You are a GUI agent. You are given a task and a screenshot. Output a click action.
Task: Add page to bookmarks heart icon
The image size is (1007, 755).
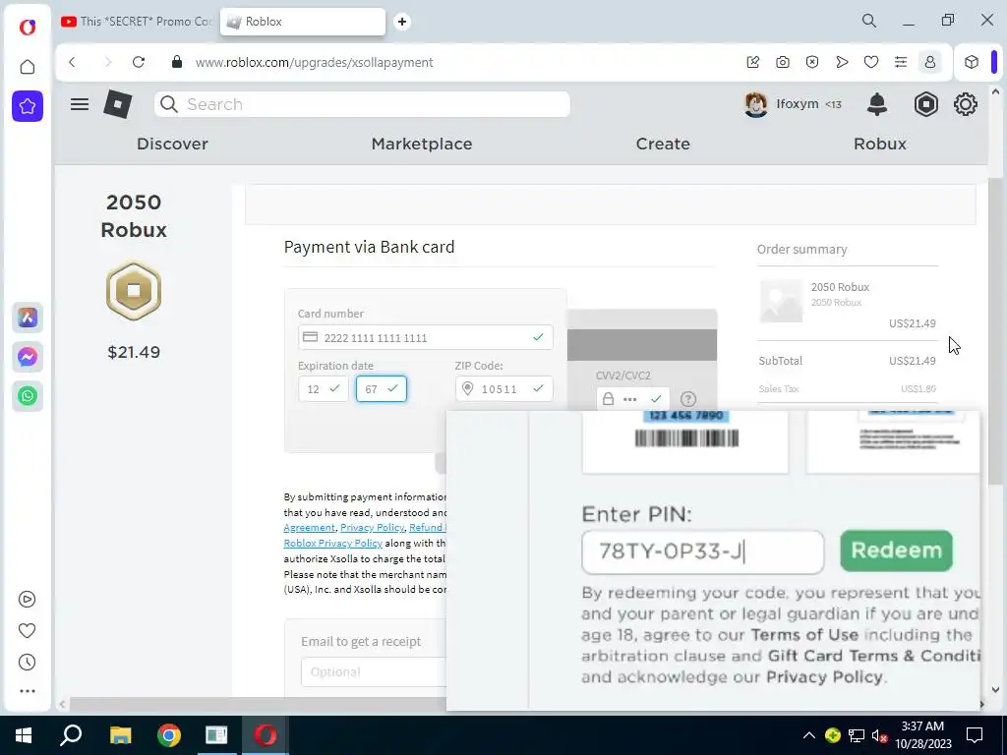tap(871, 62)
